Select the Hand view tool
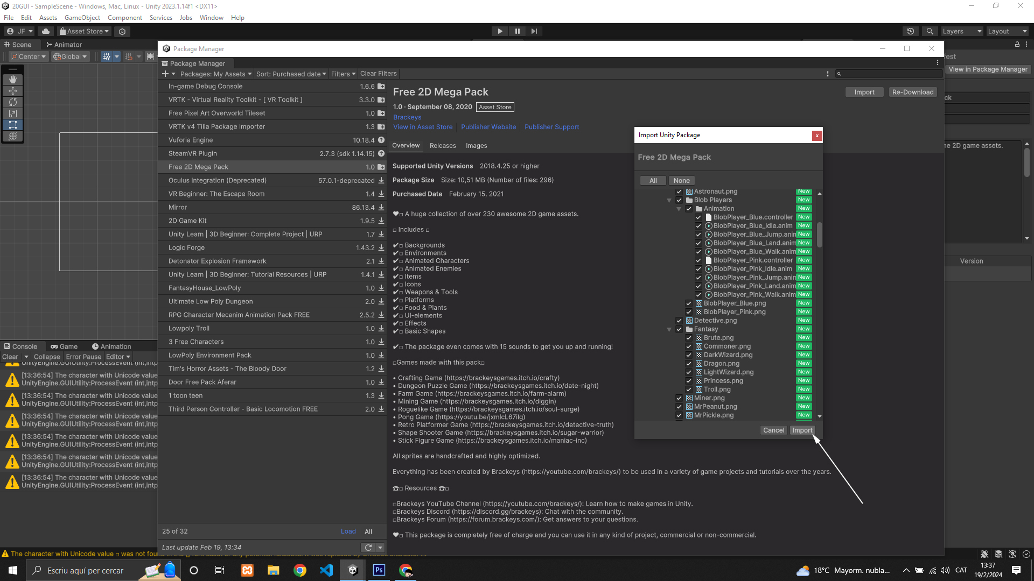 [13, 79]
